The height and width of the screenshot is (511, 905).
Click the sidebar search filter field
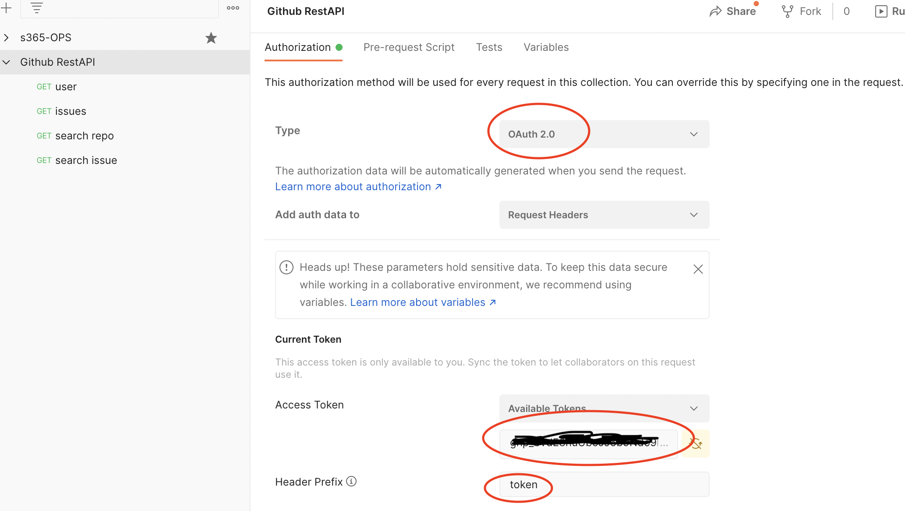click(120, 8)
